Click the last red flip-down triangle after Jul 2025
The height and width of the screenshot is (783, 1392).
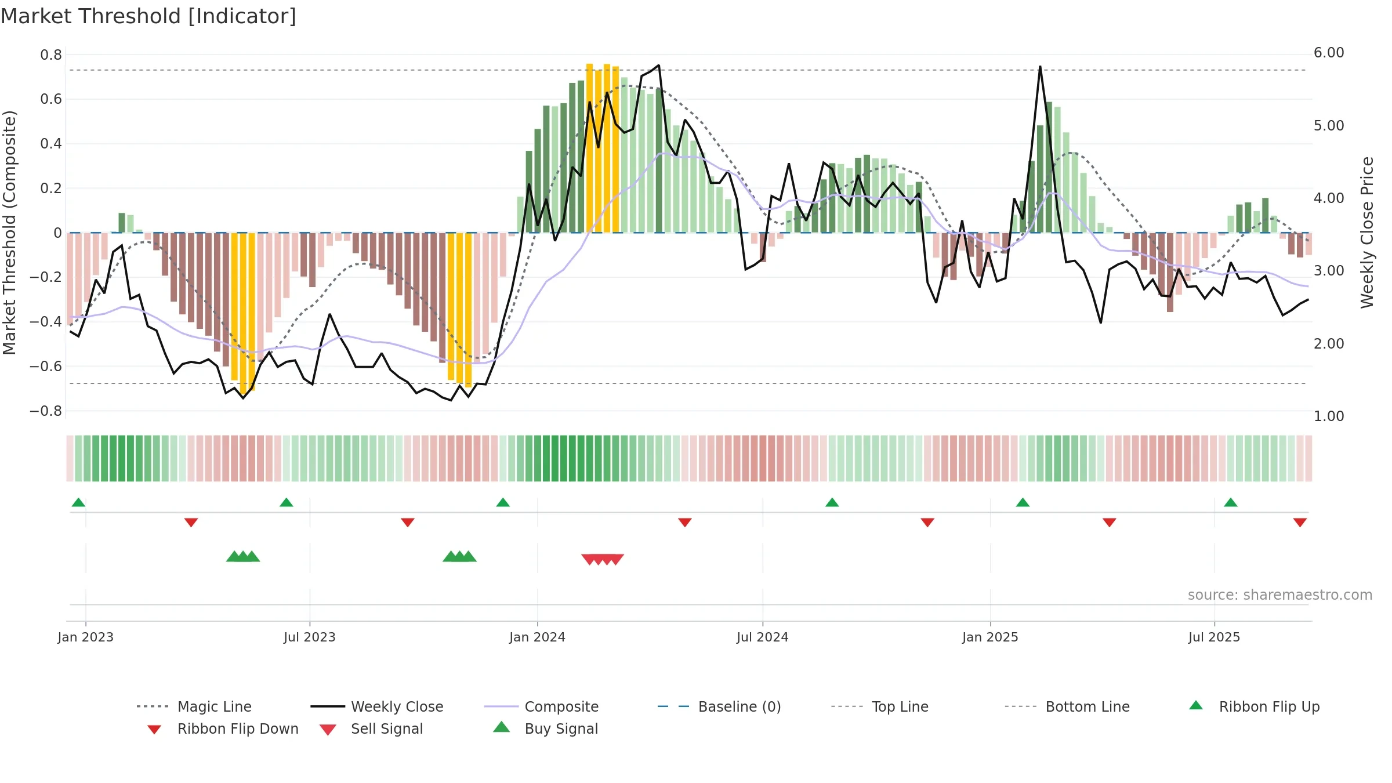click(1300, 523)
